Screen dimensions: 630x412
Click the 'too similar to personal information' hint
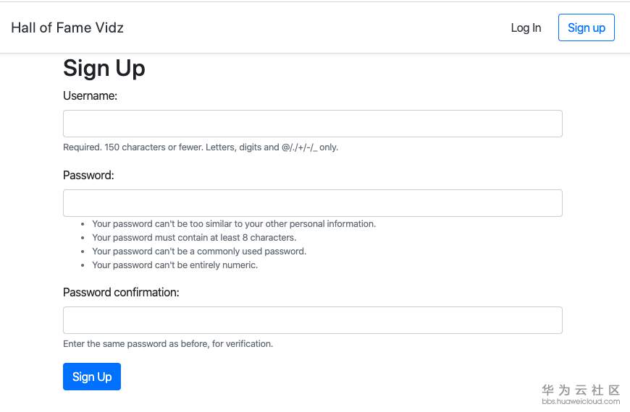coord(234,224)
